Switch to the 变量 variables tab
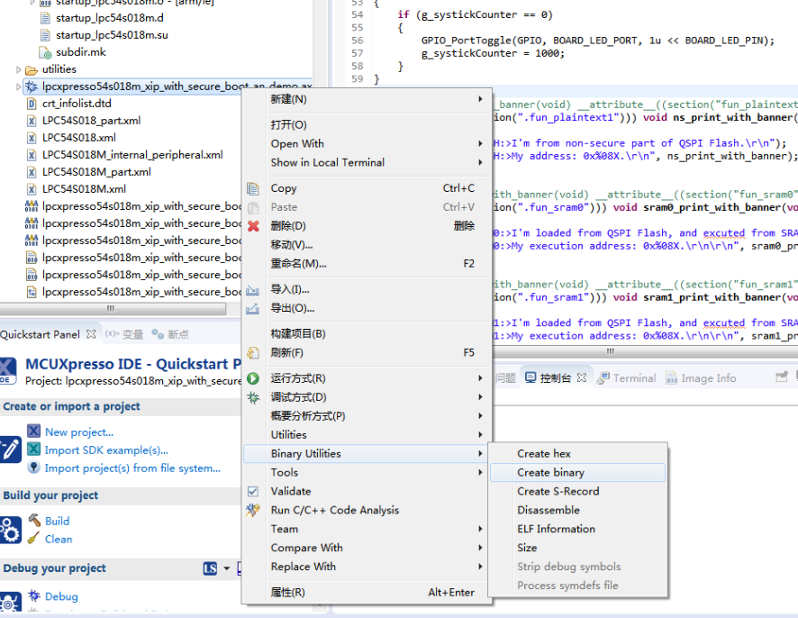The image size is (798, 618). pos(124,334)
